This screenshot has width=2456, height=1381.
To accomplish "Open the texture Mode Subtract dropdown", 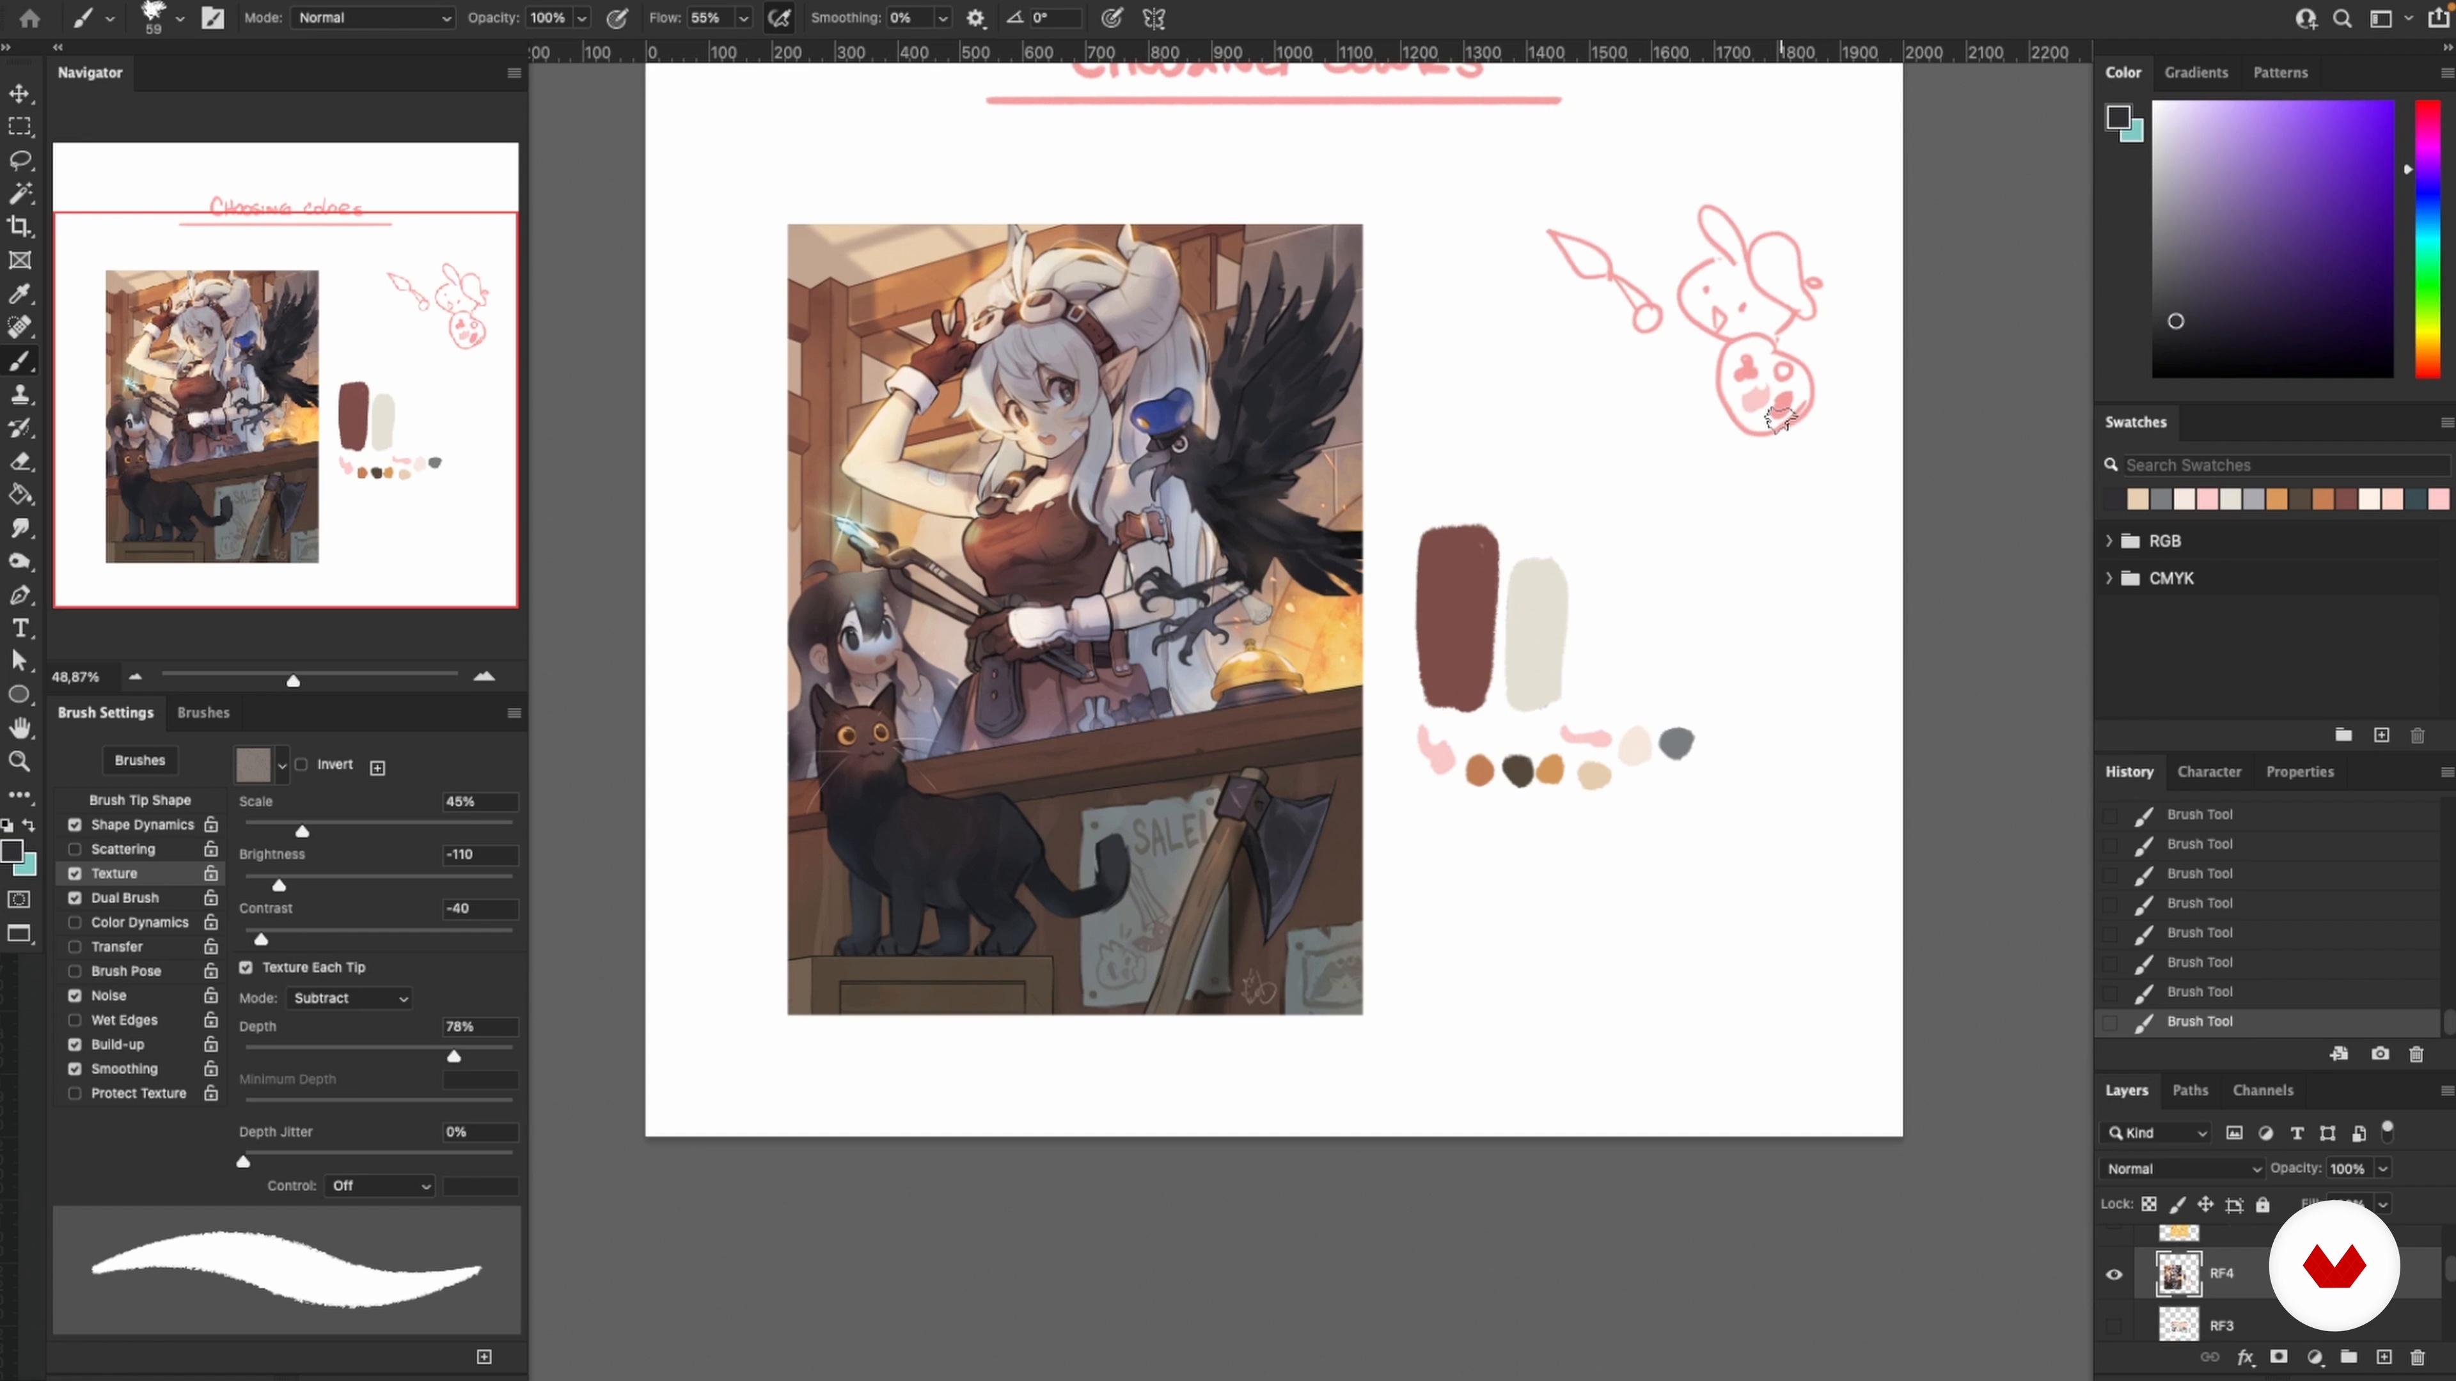I will 349,998.
